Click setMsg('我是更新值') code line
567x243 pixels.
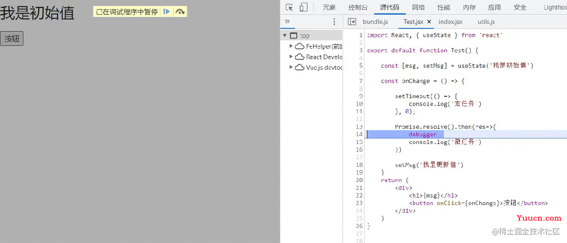(429, 165)
